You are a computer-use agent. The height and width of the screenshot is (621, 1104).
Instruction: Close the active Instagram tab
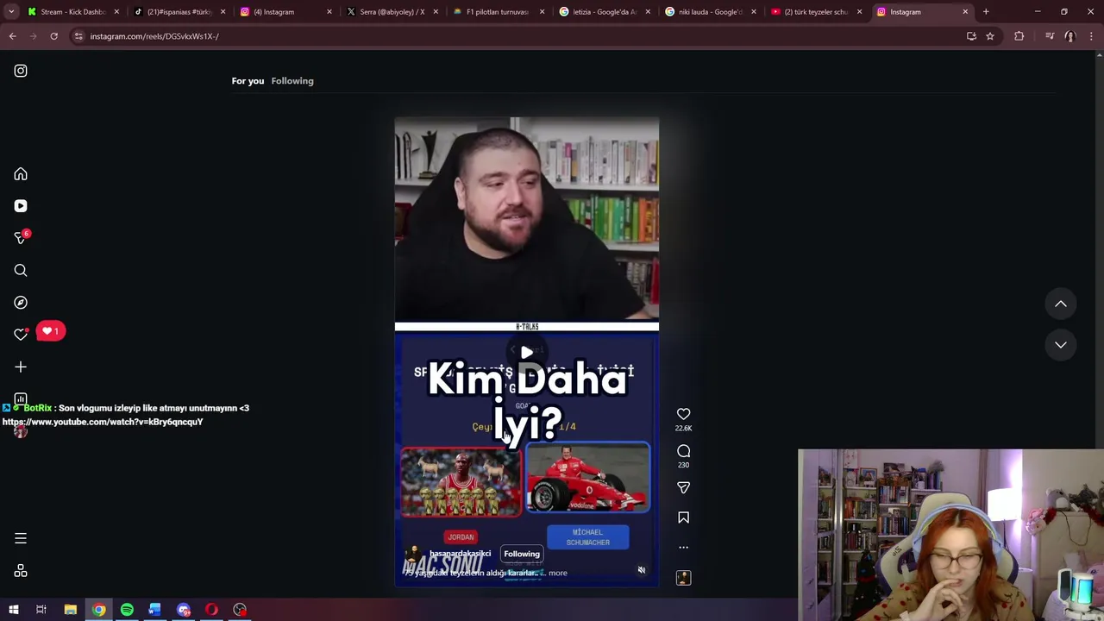tap(965, 12)
